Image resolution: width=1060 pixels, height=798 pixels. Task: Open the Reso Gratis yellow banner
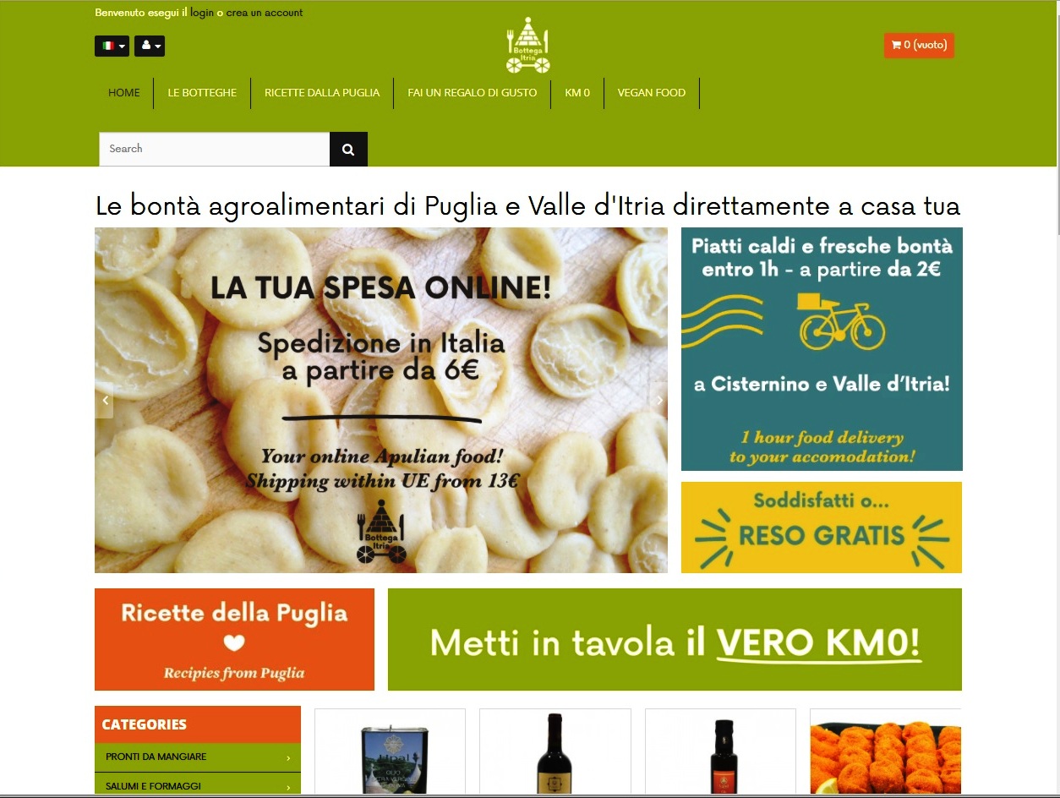[822, 527]
